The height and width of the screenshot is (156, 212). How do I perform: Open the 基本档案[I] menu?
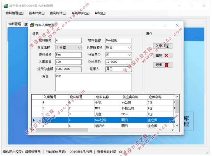(x=36, y=13)
